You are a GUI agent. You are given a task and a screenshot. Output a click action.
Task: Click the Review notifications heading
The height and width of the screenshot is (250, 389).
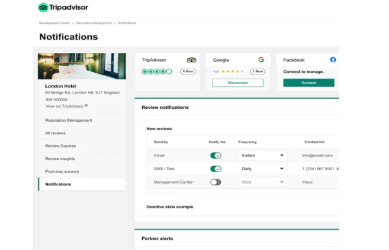coord(165,108)
